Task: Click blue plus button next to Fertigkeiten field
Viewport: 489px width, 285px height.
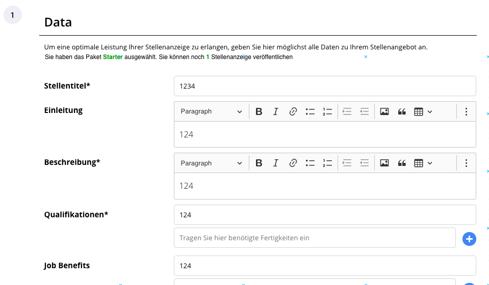Action: (469, 239)
